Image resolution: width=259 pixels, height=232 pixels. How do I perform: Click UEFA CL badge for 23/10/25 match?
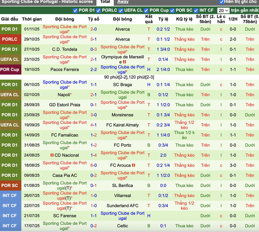click(x=10, y=59)
